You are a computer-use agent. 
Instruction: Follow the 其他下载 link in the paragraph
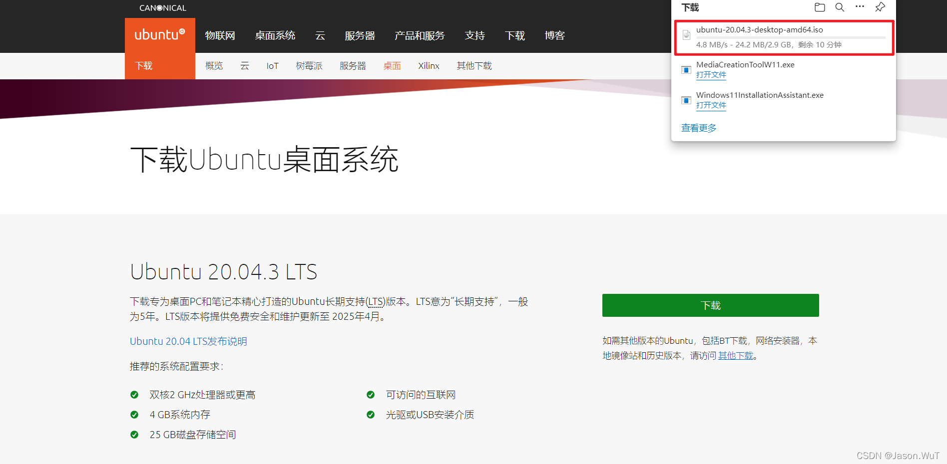[736, 356]
